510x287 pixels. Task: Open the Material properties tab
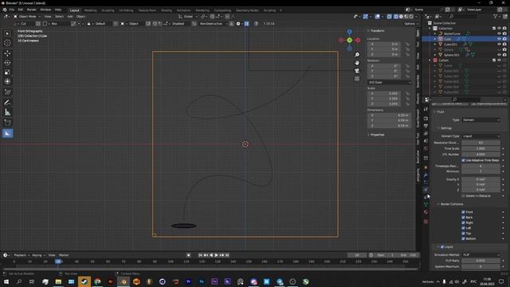(426, 212)
